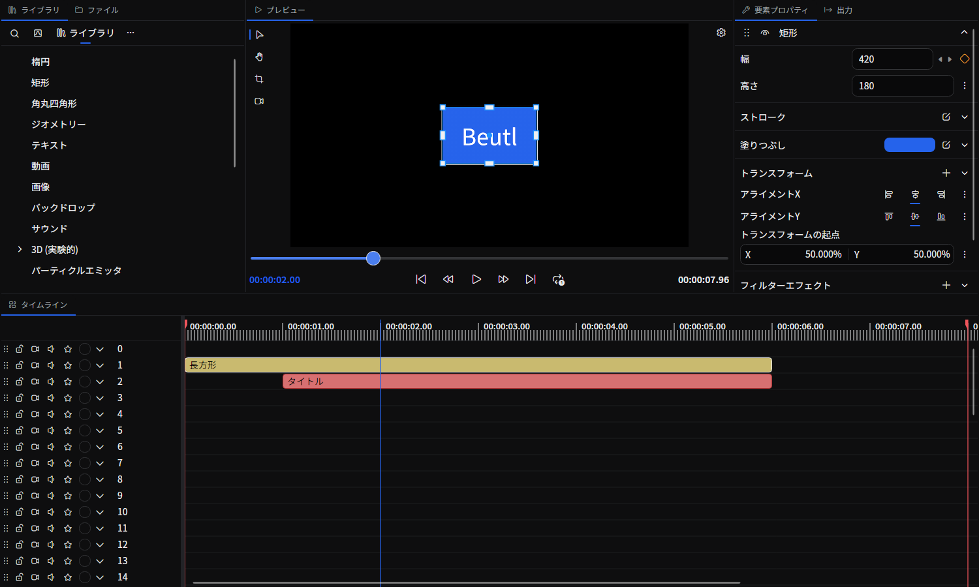
Task: Set アライメントX to left
Action: [889, 194]
